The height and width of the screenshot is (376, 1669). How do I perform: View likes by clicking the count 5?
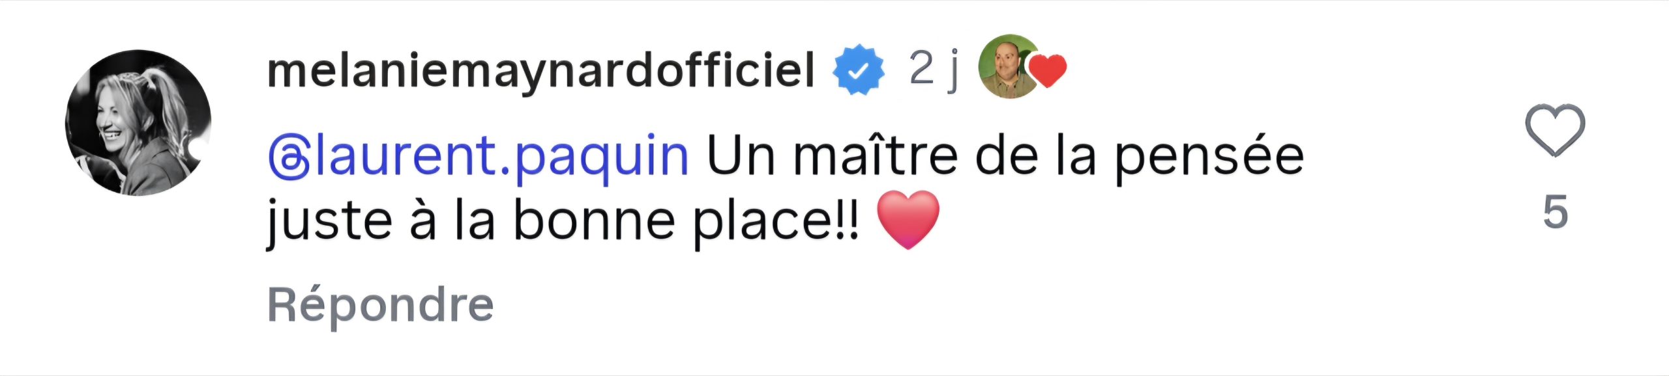(x=1555, y=212)
